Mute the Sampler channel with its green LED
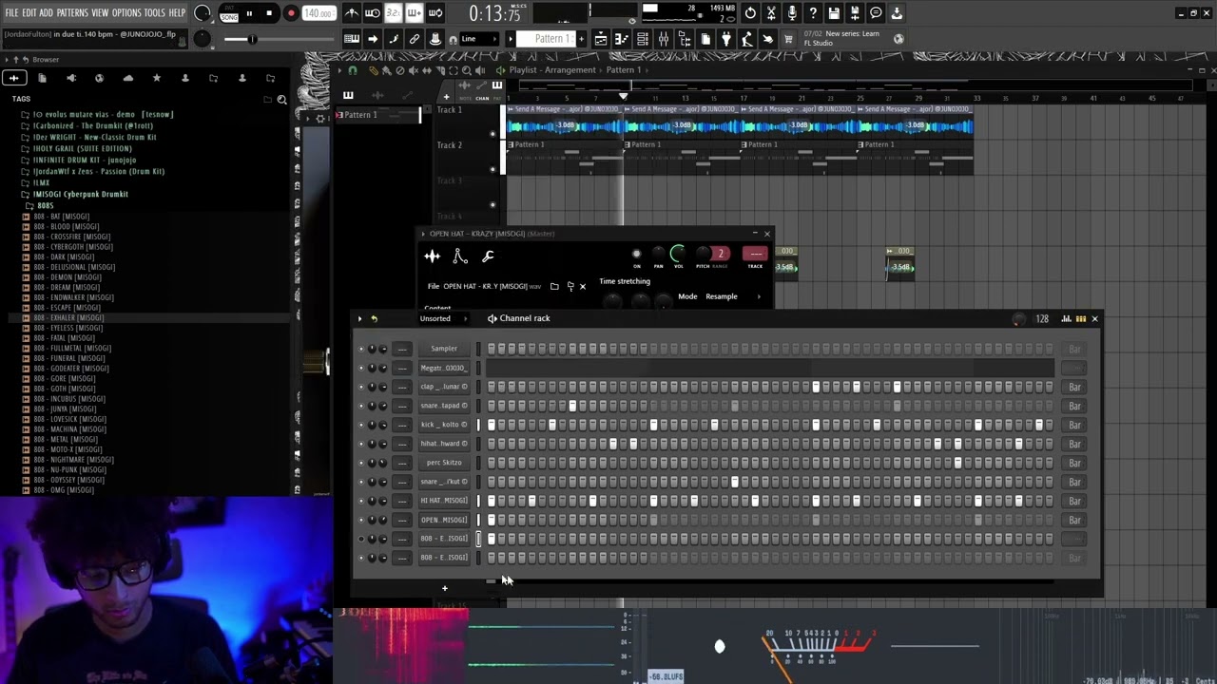This screenshot has width=1217, height=684. click(361, 349)
